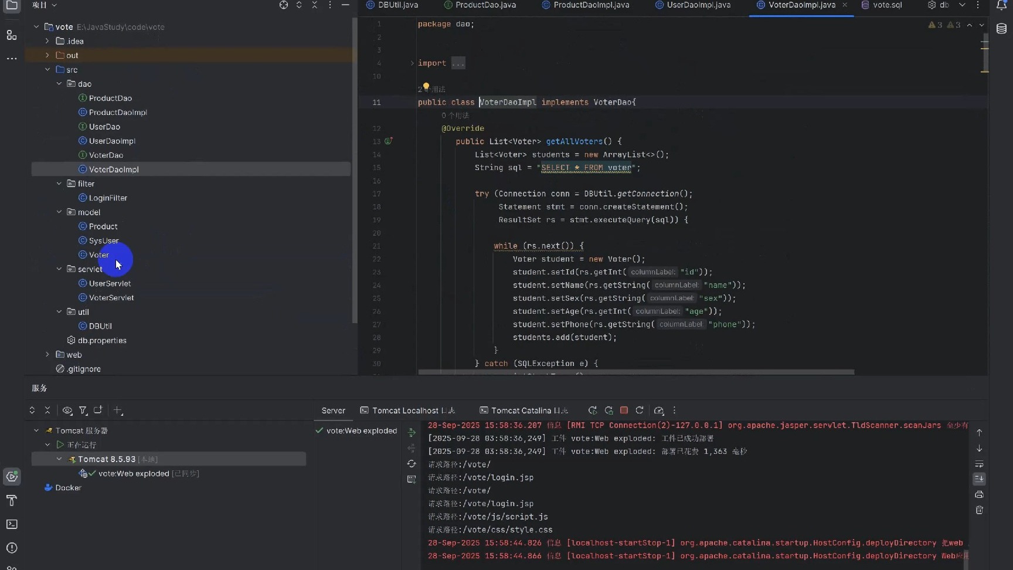Click Expand All in Services toolbar
Image resolution: width=1013 pixels, height=570 pixels.
tap(32, 410)
